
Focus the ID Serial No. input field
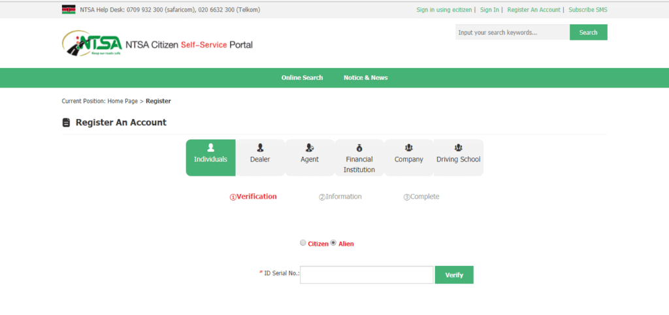[367, 275]
